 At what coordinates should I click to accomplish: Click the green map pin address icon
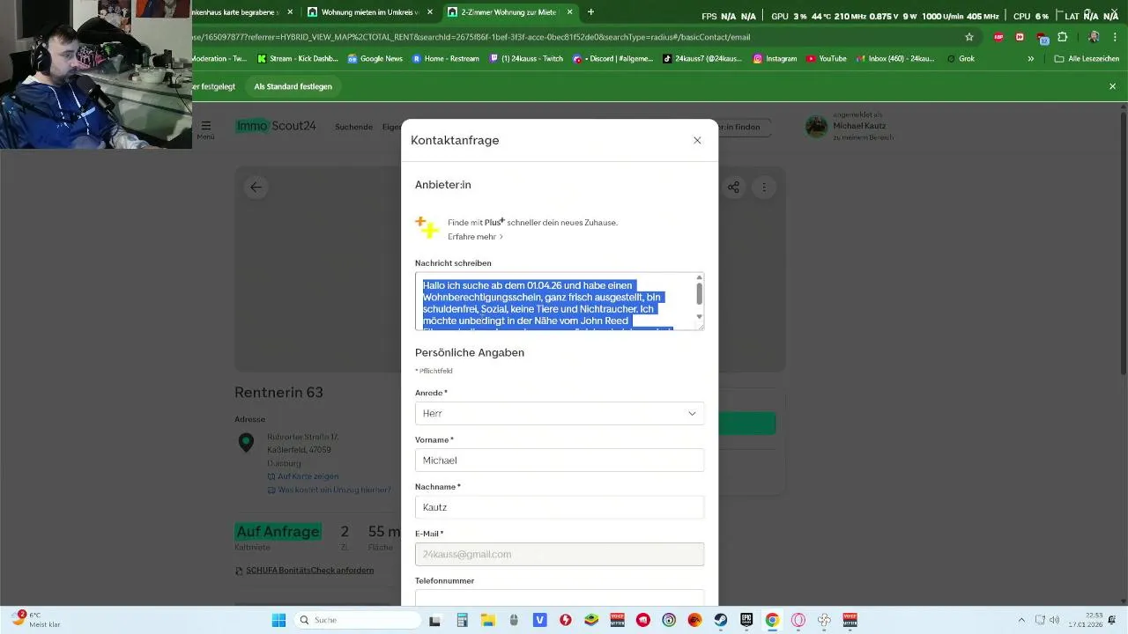coord(246,443)
